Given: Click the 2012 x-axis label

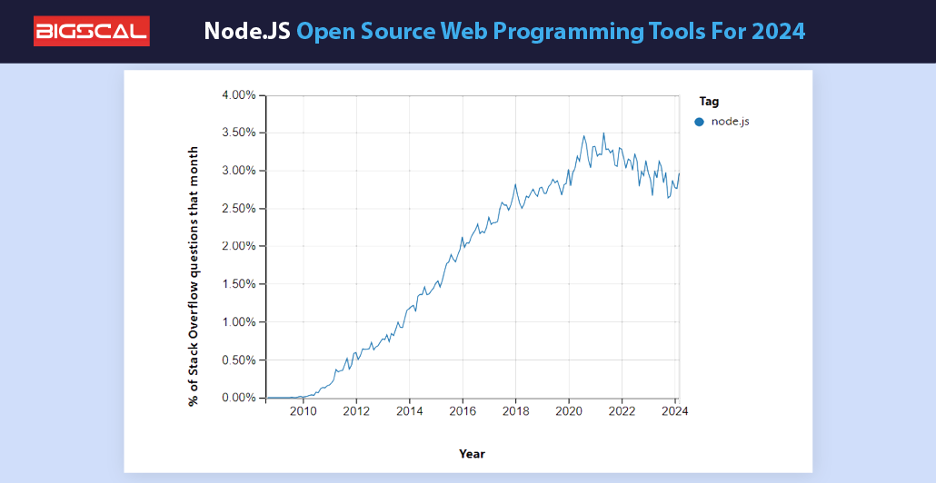Looking at the screenshot, I should click(356, 411).
